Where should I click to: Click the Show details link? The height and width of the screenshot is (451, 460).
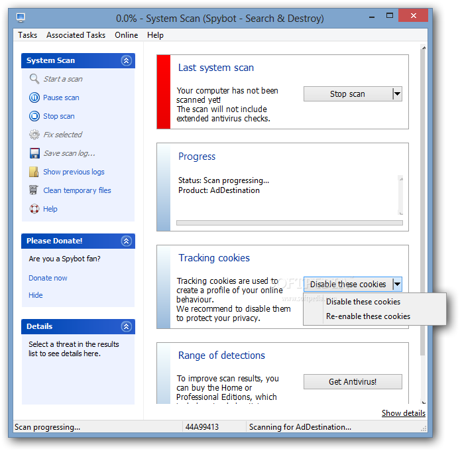coord(404,413)
